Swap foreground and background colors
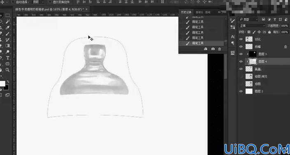The width and height of the screenshot is (290, 155). pyautogui.click(x=8, y=81)
